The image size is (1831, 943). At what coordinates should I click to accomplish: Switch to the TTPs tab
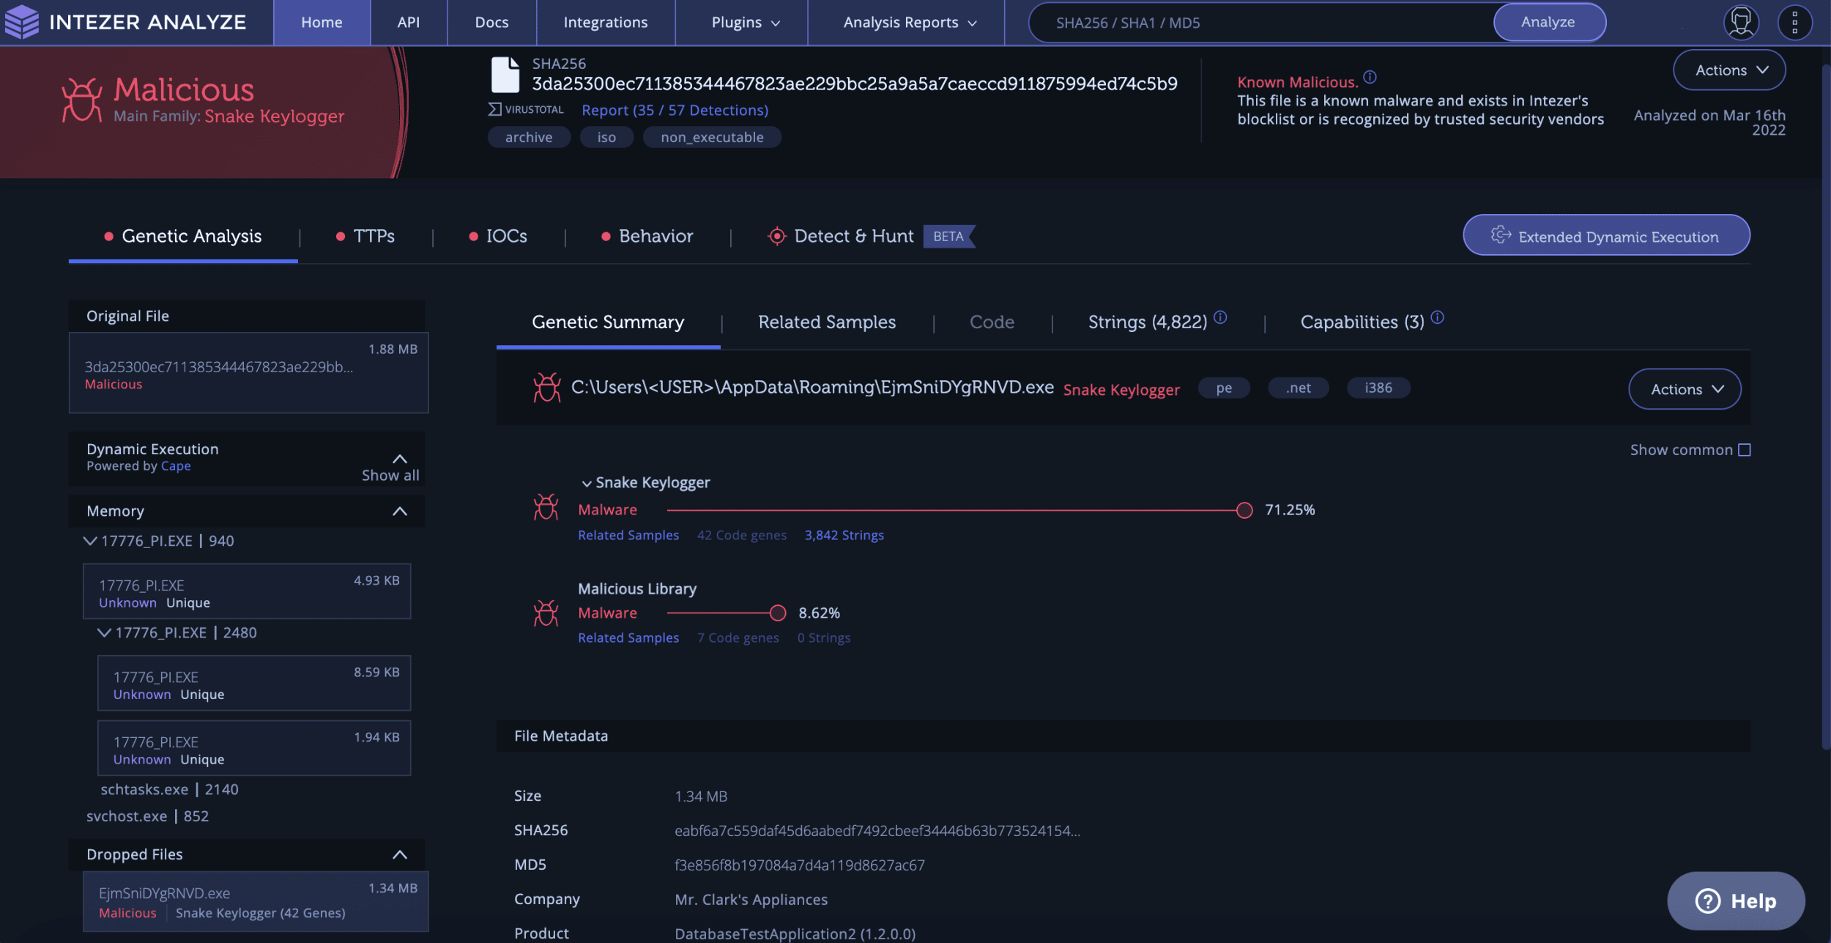365,236
